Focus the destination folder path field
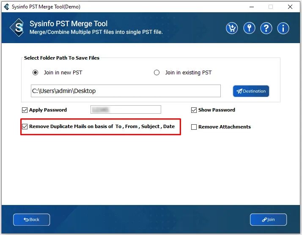 [126, 91]
